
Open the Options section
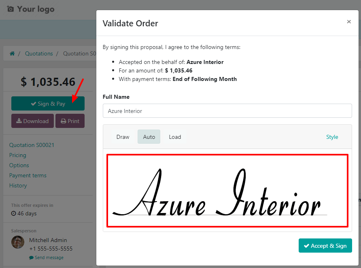tap(19, 165)
